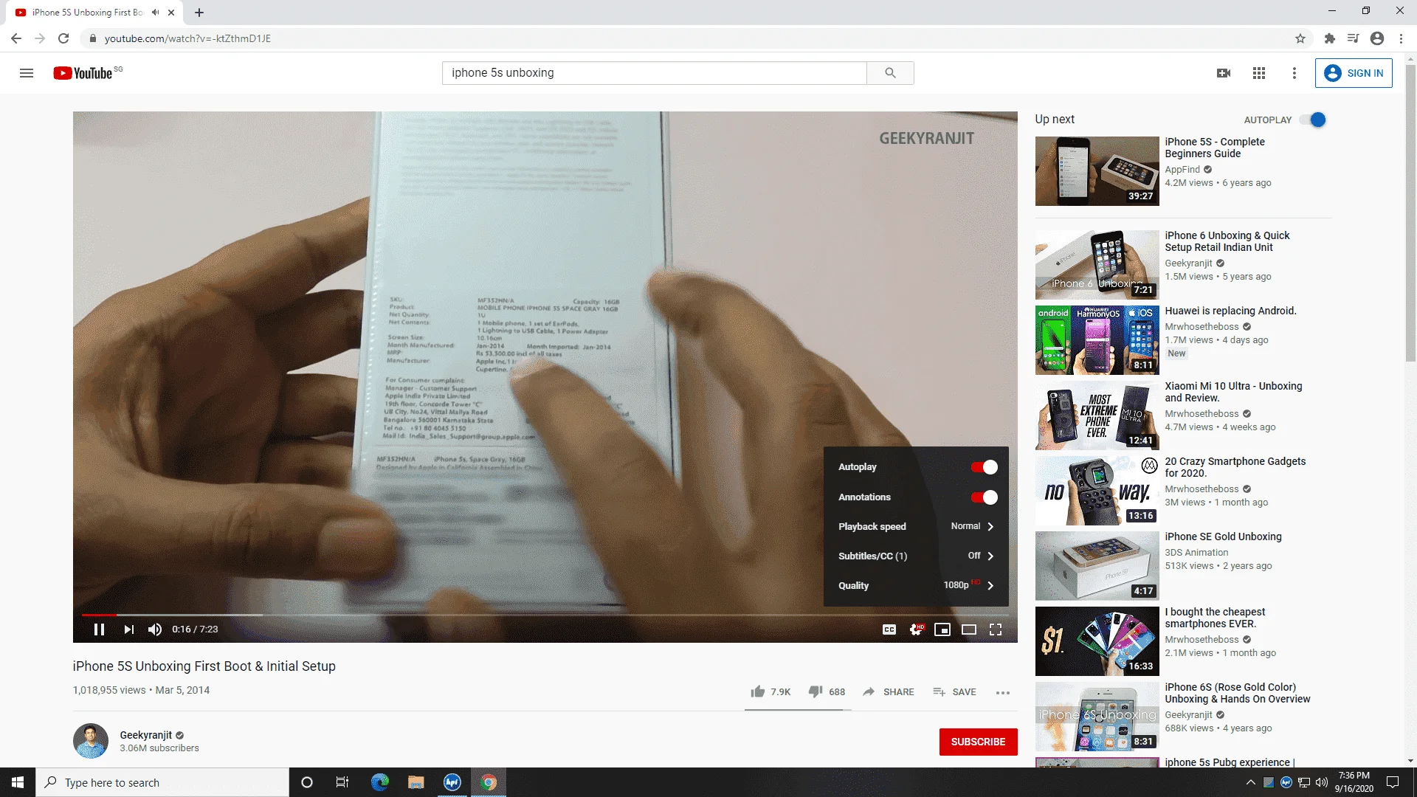
Task: Reload the page
Action: [x=63, y=38]
